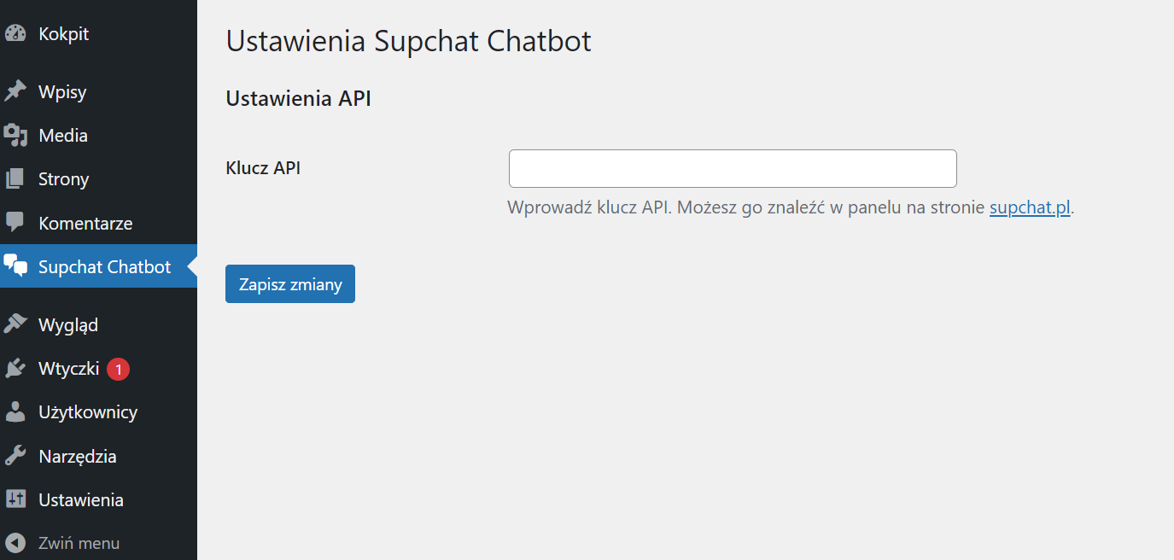Click the Kokpit dashboard gauge icon
This screenshot has height=560, width=1174.
[15, 34]
